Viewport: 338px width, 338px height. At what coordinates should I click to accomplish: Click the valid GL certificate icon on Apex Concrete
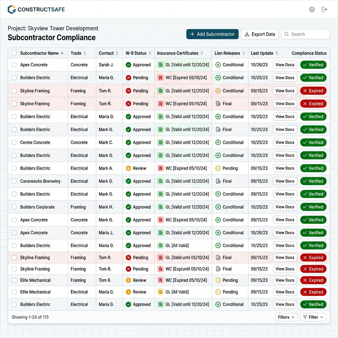[161, 65]
